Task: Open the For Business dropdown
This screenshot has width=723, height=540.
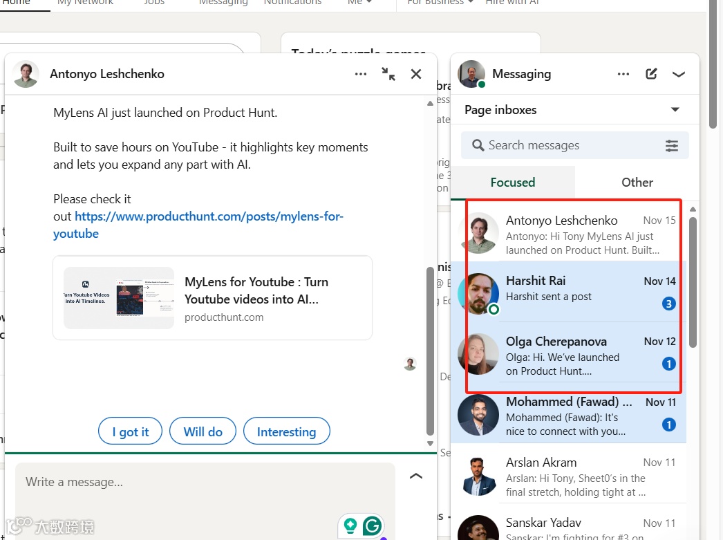Action: (440, 3)
